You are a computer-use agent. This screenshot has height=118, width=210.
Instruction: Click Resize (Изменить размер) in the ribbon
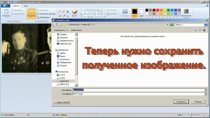pyautogui.click(x=46, y=14)
